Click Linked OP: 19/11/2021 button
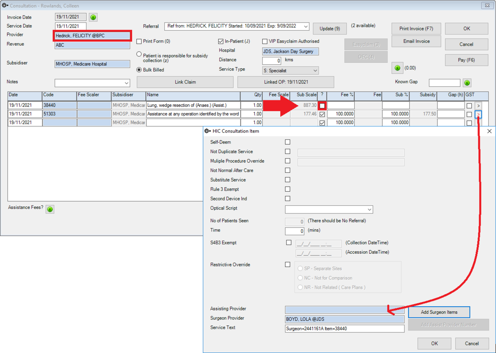496x353 pixels. coord(286,82)
